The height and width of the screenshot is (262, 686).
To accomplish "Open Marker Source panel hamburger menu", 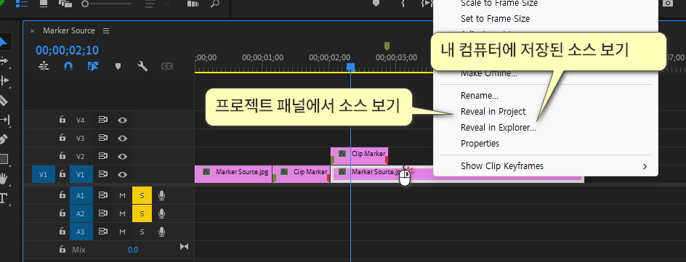I will tap(106, 31).
